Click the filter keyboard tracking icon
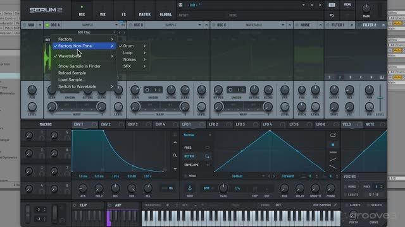 coord(381,77)
